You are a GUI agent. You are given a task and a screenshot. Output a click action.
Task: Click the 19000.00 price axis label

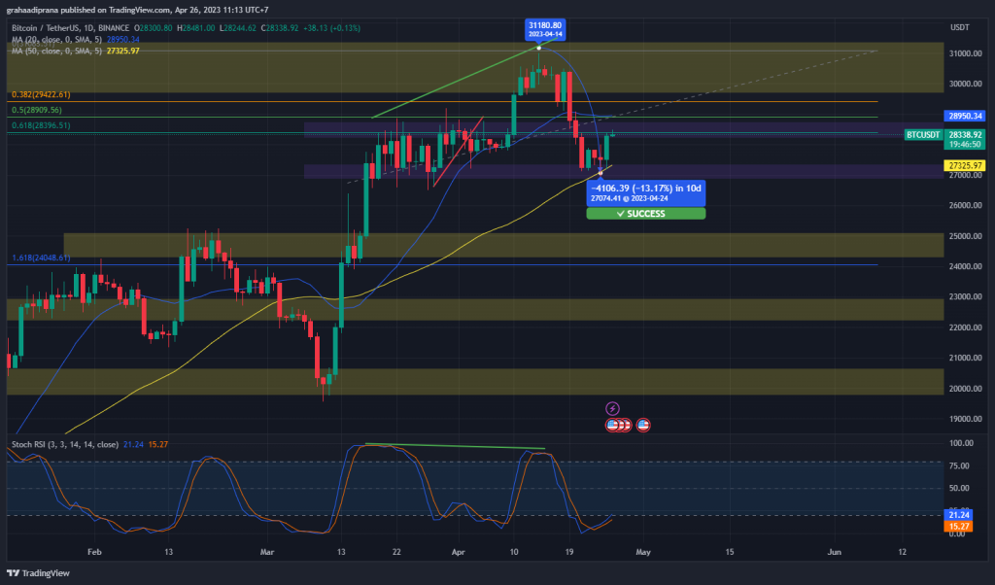tap(965, 419)
